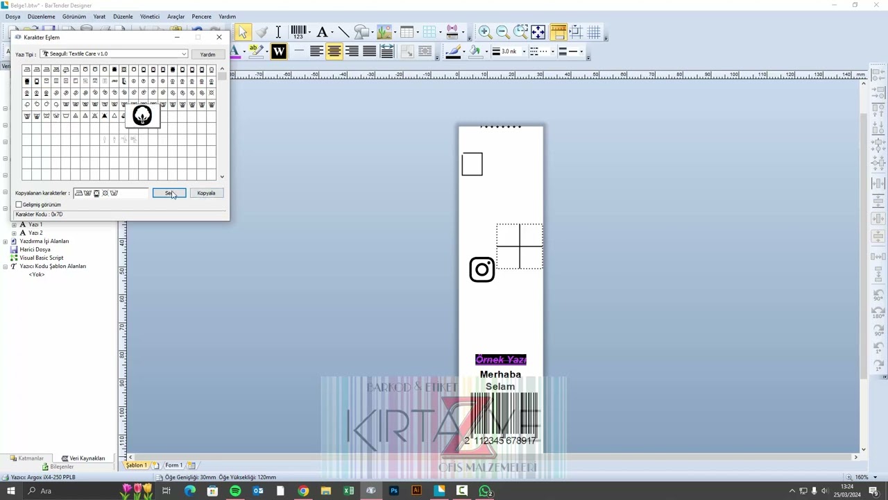Click the Seç button
888x500 pixels.
coord(169,193)
